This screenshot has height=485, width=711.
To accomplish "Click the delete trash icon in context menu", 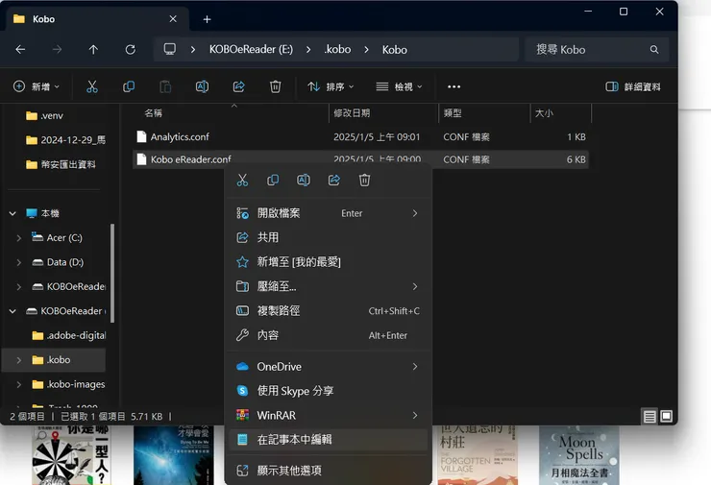I will click(365, 180).
